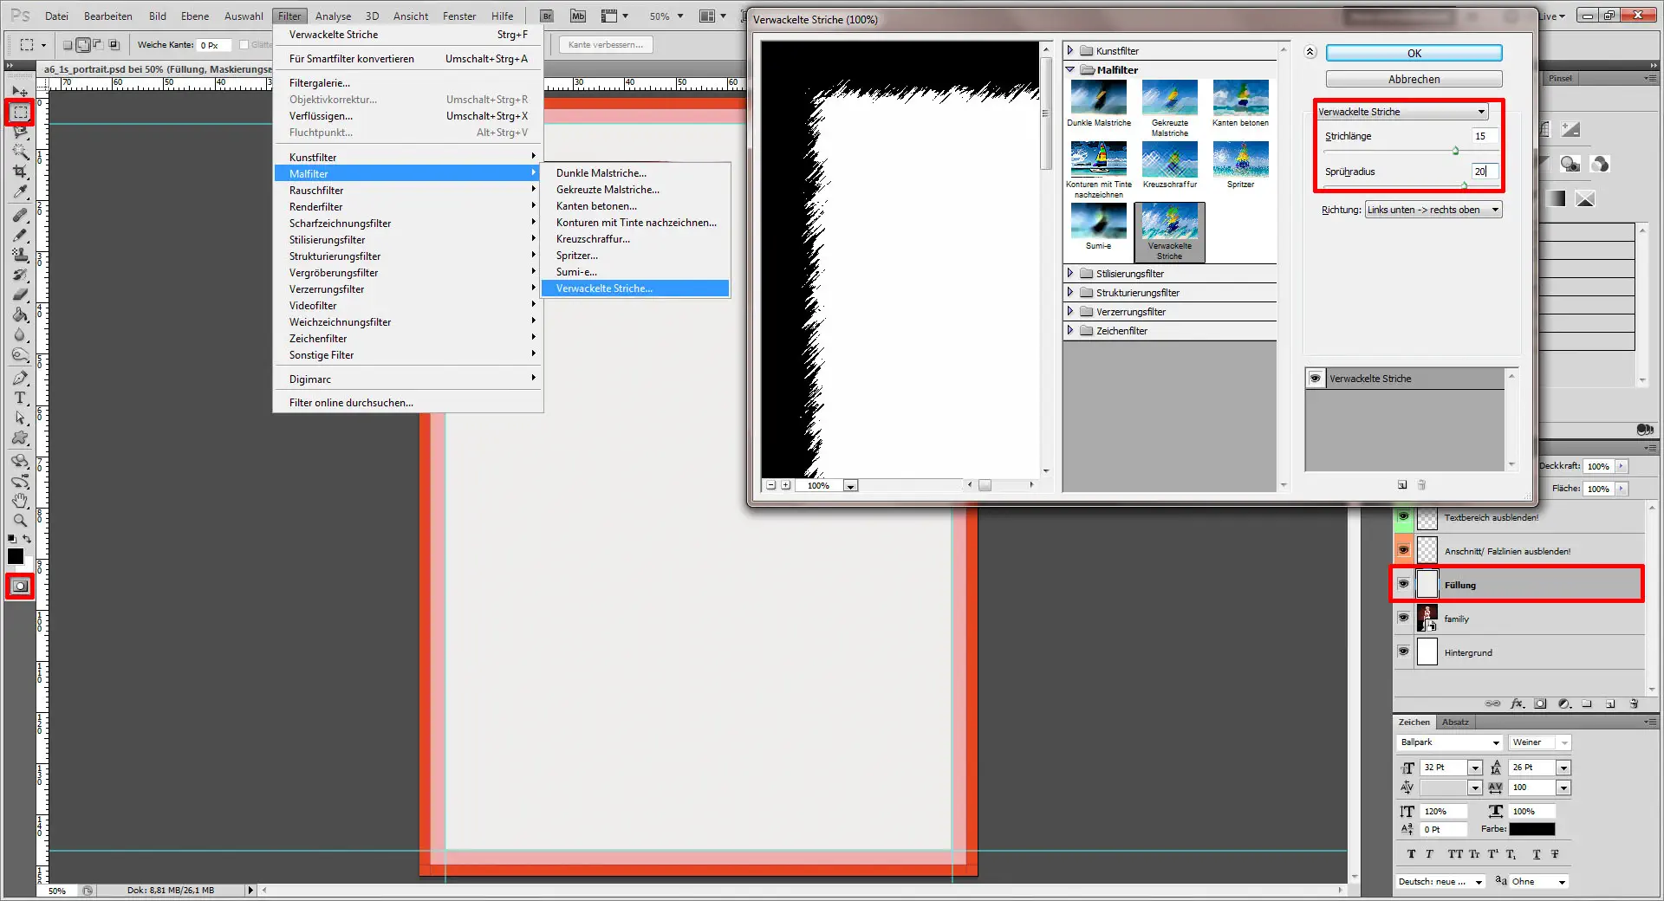The height and width of the screenshot is (901, 1664).
Task: Click the Add layer mask icon
Action: [x=1542, y=703]
